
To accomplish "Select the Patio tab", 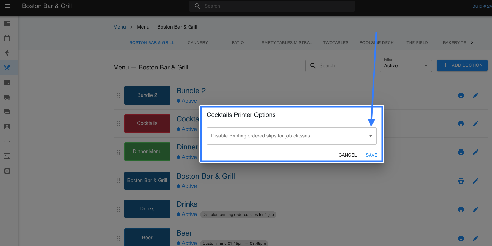I will (238, 43).
